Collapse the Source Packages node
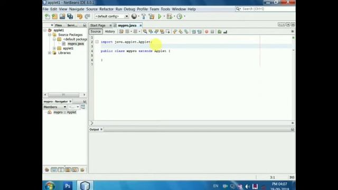Viewport: 338px width, 190px height. click(x=50, y=35)
